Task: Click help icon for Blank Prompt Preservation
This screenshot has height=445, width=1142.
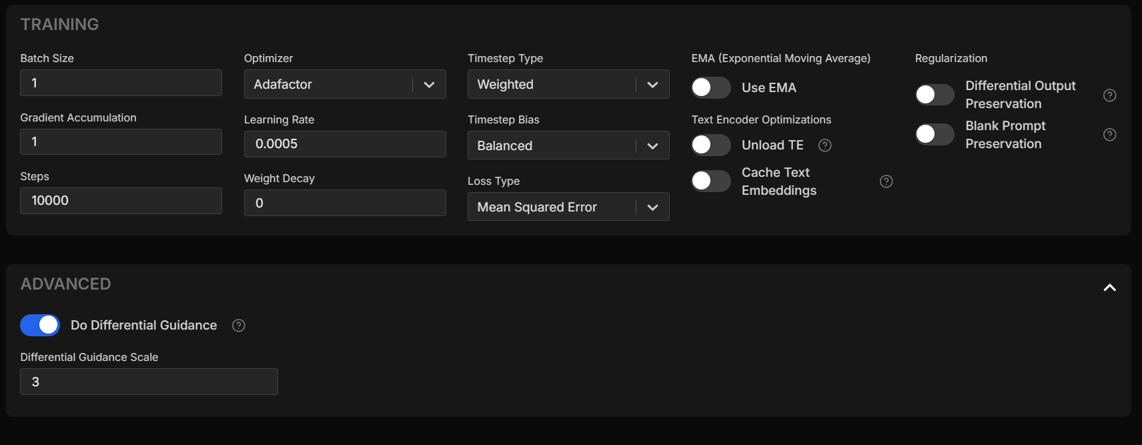Action: [1110, 135]
